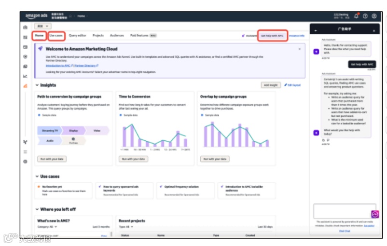Viewport: 387px width, 246px height.
Task: Click the Display path segment
Action: click(73, 131)
